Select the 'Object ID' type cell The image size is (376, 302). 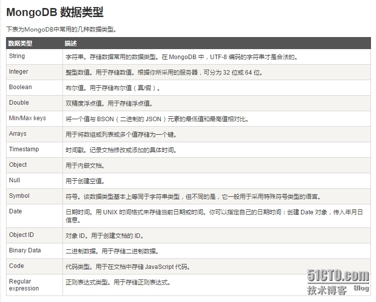[x=34, y=235]
